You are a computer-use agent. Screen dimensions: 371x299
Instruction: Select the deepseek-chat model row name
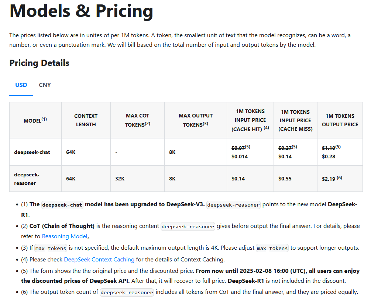(32, 152)
